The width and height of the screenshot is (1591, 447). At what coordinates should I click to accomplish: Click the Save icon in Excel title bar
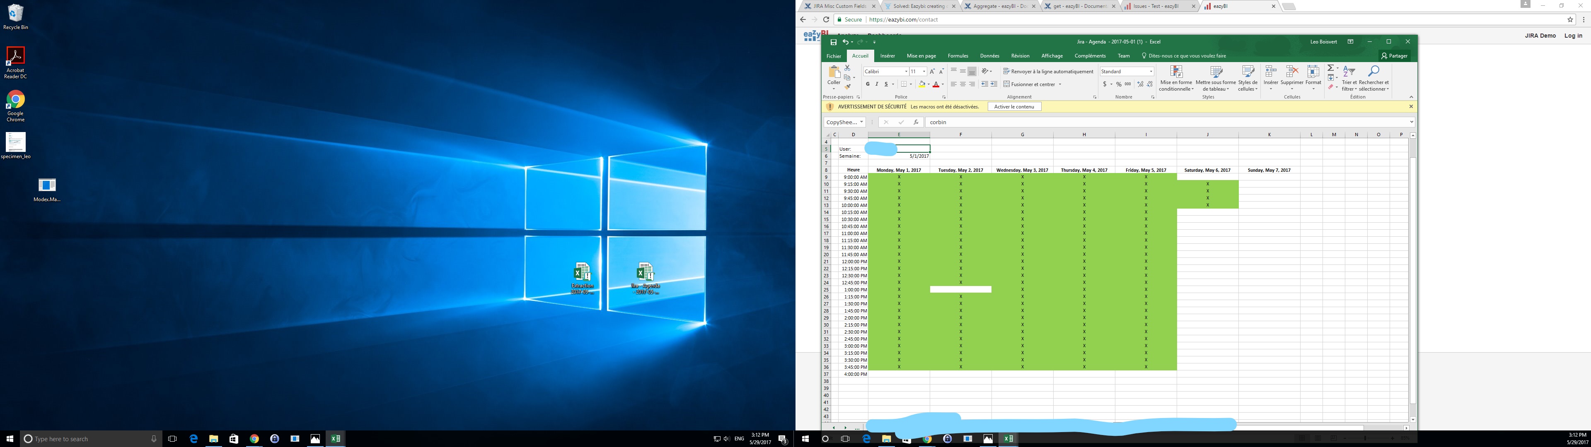pyautogui.click(x=833, y=42)
